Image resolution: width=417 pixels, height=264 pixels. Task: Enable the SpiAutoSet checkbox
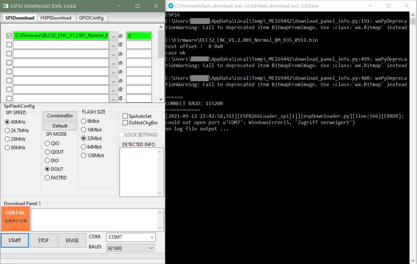coord(125,116)
